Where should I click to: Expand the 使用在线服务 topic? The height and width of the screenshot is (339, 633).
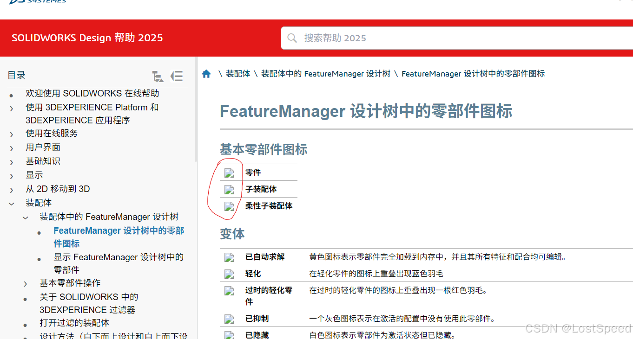12,134
